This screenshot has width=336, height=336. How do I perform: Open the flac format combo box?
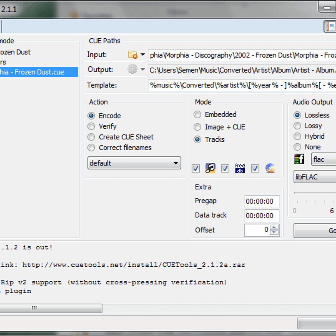tap(324, 160)
